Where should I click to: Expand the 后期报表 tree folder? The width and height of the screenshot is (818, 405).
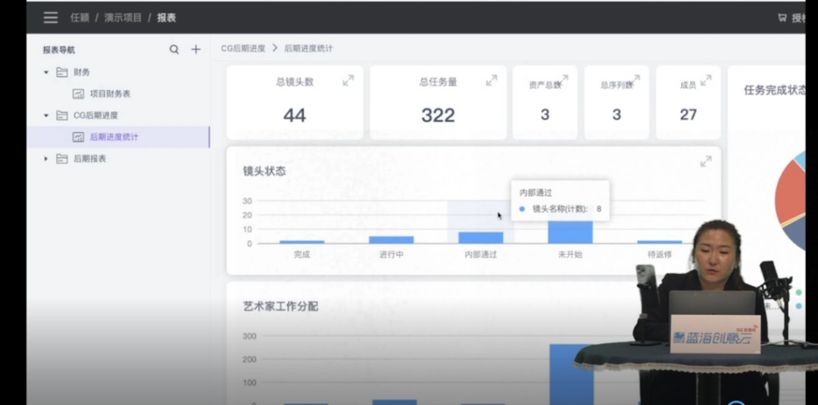(x=46, y=158)
